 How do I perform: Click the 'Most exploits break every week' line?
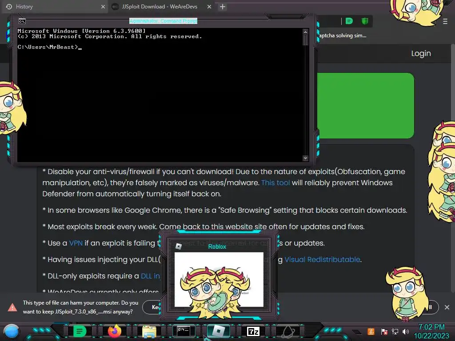click(x=204, y=227)
